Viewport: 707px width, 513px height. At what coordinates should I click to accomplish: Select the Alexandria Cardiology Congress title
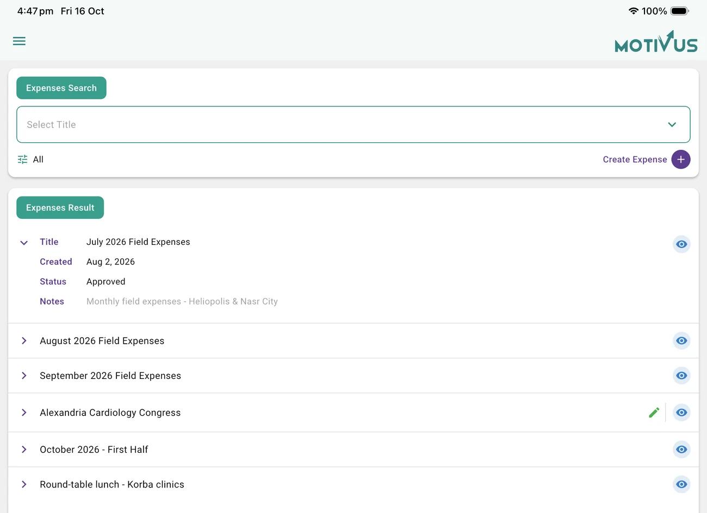(x=110, y=413)
